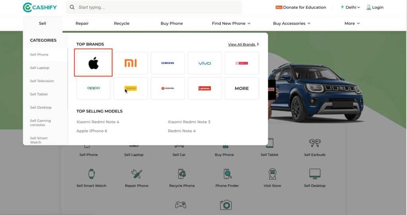Expand the More menu
Screen dimensions: 407x215
pyautogui.click(x=352, y=23)
